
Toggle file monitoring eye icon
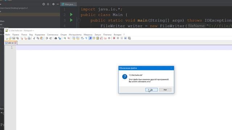coord(109,38)
